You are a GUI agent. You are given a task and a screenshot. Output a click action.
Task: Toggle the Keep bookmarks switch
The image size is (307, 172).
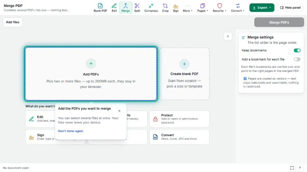[297, 50]
